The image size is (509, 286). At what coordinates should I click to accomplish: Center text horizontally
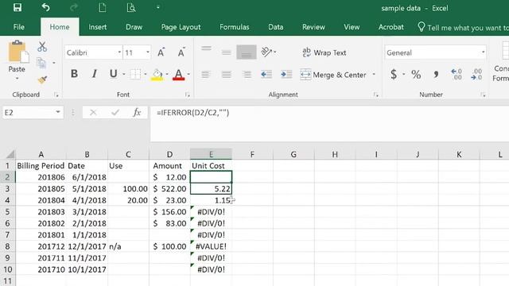point(226,75)
